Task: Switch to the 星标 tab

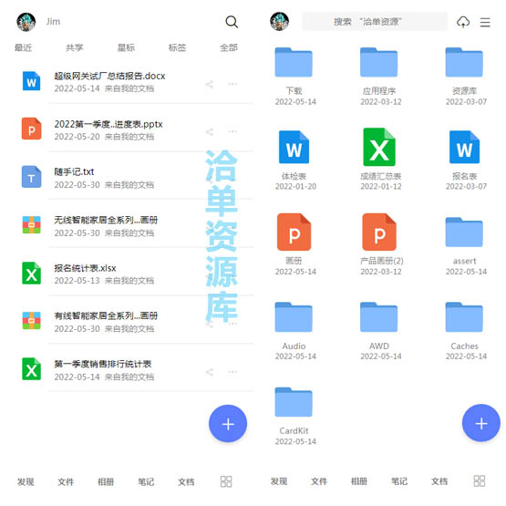Action: pyautogui.click(x=126, y=47)
